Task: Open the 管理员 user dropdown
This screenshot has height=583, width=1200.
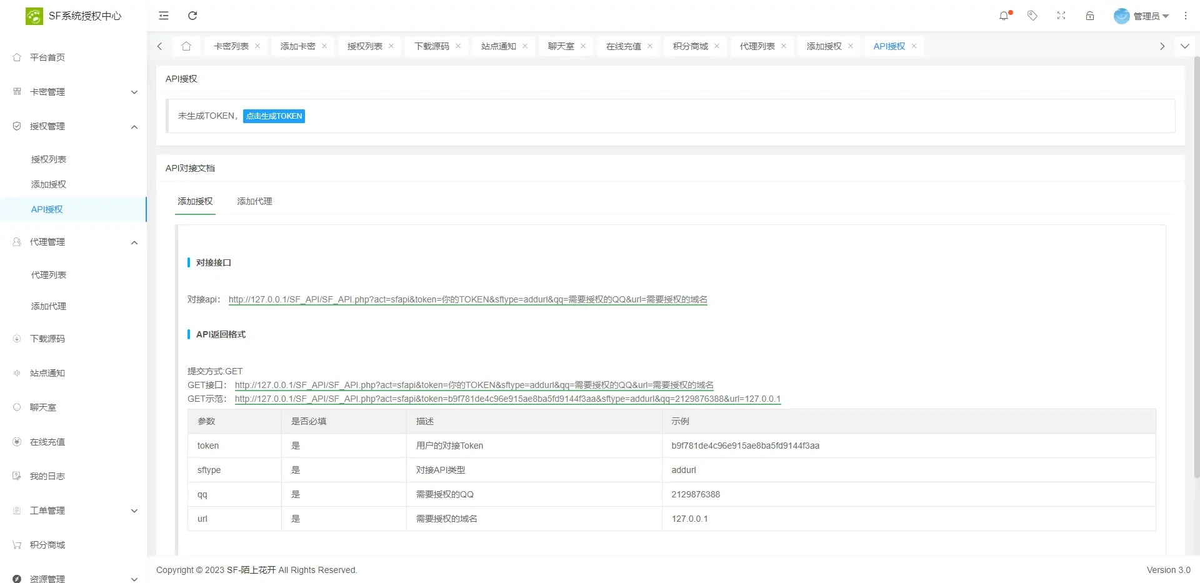Action: point(1141,16)
